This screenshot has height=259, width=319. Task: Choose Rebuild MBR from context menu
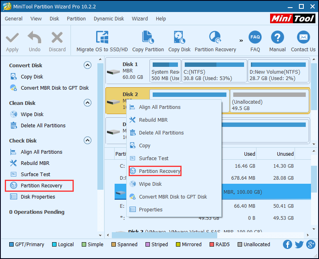tap(174, 120)
